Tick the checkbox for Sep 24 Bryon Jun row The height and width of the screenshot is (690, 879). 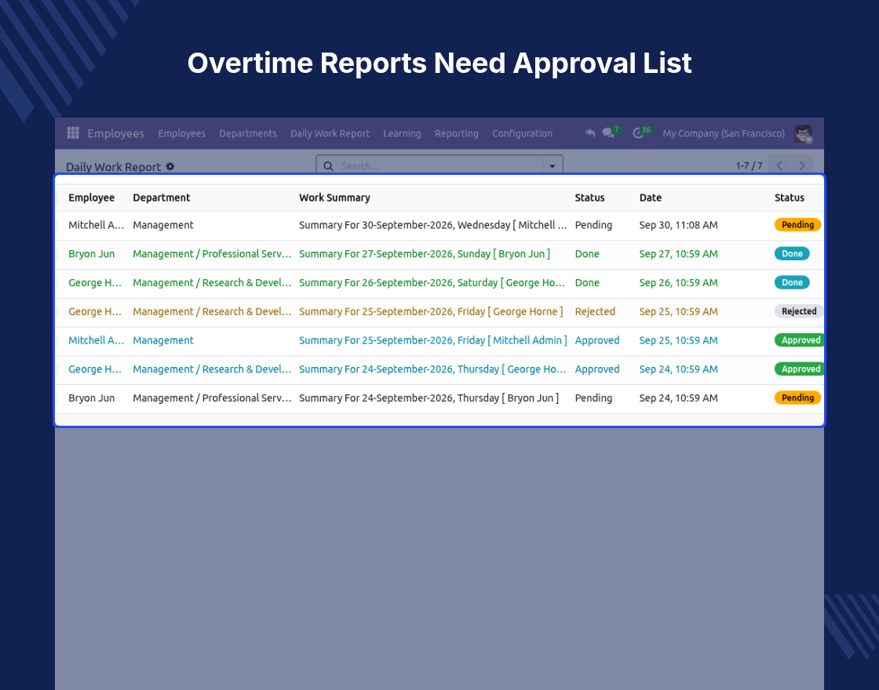[57, 398]
